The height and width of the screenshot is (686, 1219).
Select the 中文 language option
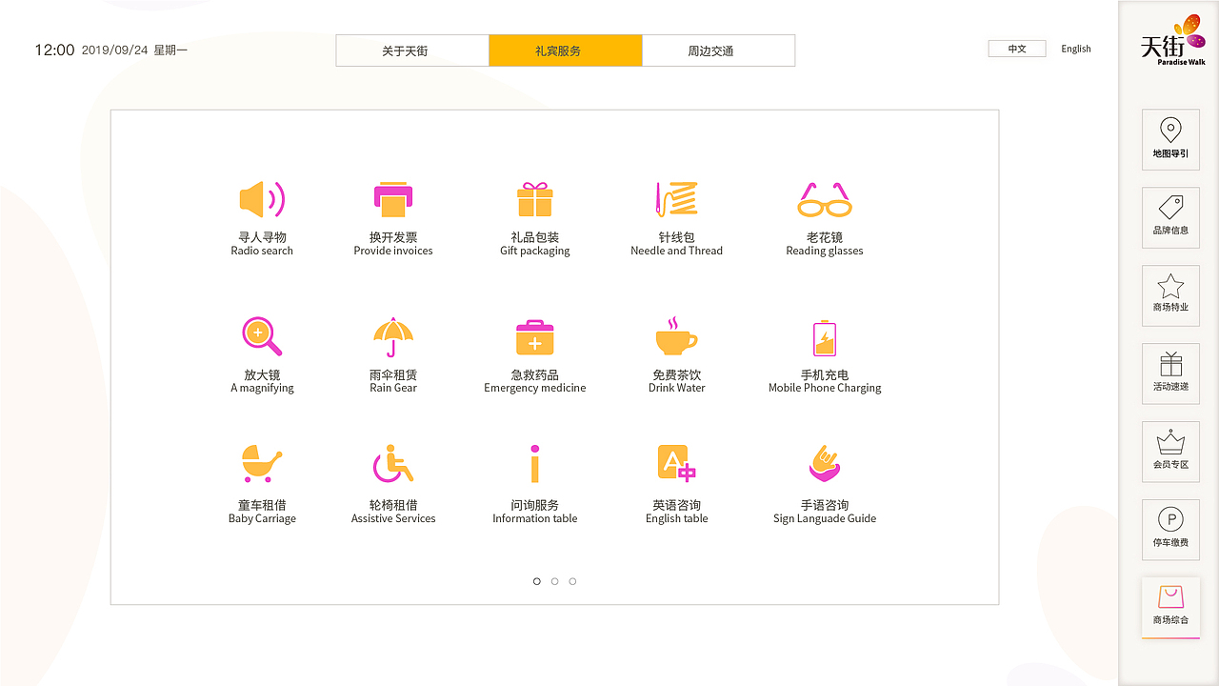click(x=1016, y=48)
